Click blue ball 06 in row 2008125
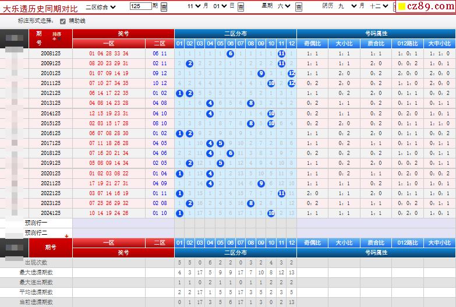This screenshot has height=307, width=456. [x=230, y=54]
